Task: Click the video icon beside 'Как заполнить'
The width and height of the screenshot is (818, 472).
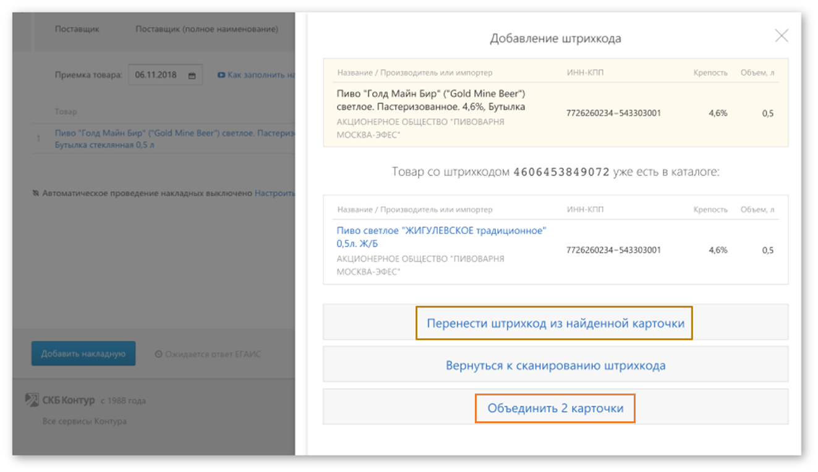Action: [x=221, y=75]
